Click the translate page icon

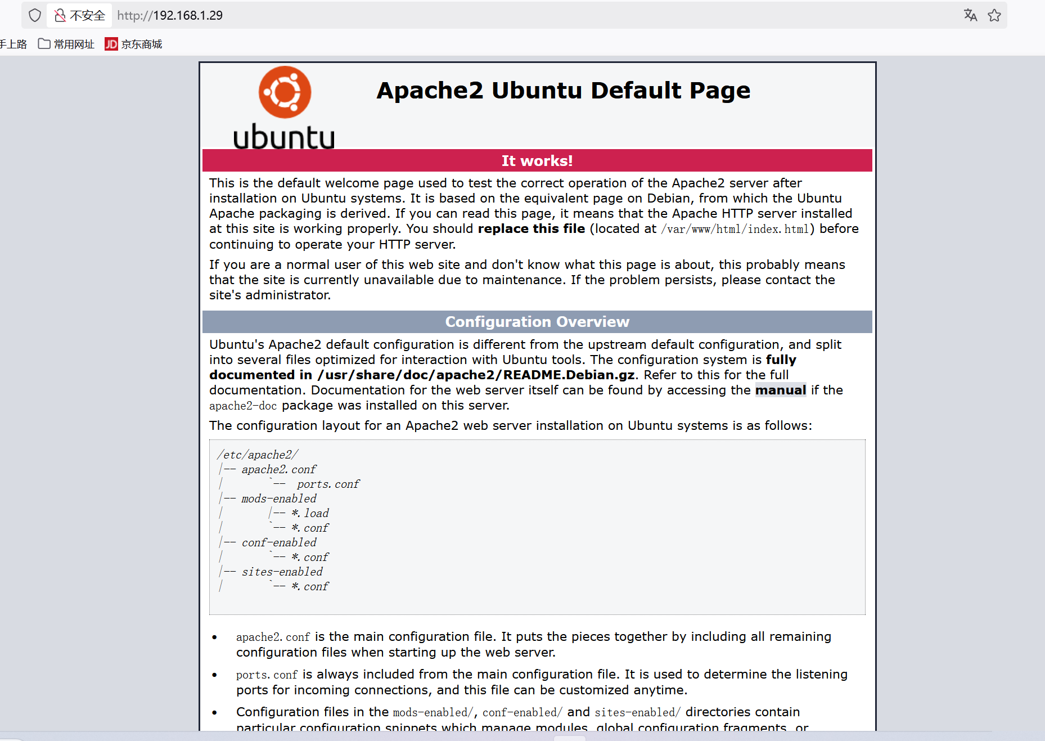coord(970,15)
